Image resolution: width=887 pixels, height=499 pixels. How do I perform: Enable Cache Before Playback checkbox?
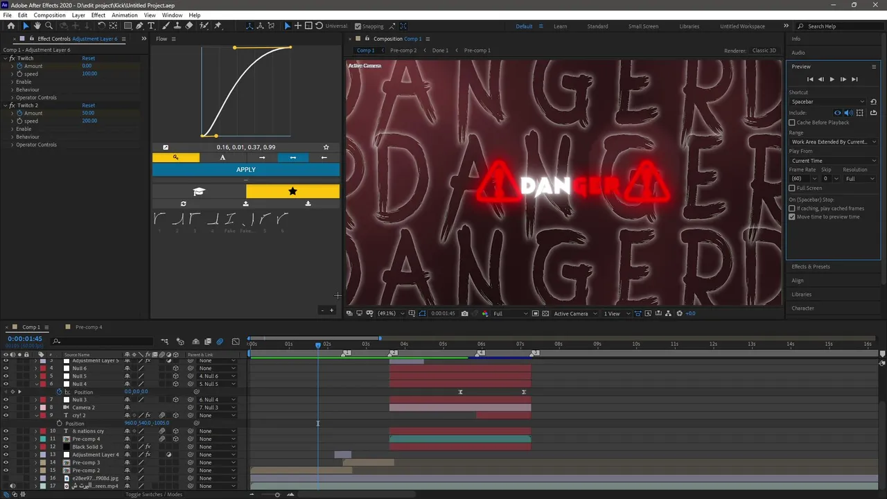(792, 123)
